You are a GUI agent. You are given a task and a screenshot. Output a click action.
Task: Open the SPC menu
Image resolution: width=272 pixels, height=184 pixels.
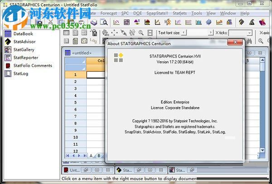125,13
